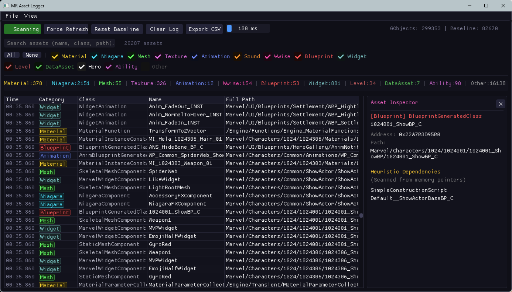Click the Texture:326 count

(149, 83)
